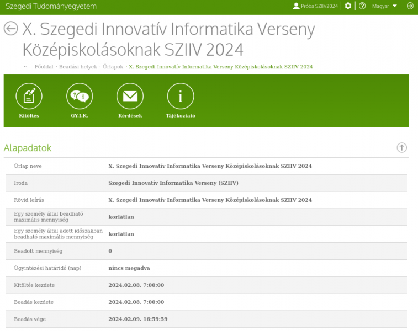418x331 pixels.
Task: Click the Űrlap neve value text
Action: [x=210, y=166]
